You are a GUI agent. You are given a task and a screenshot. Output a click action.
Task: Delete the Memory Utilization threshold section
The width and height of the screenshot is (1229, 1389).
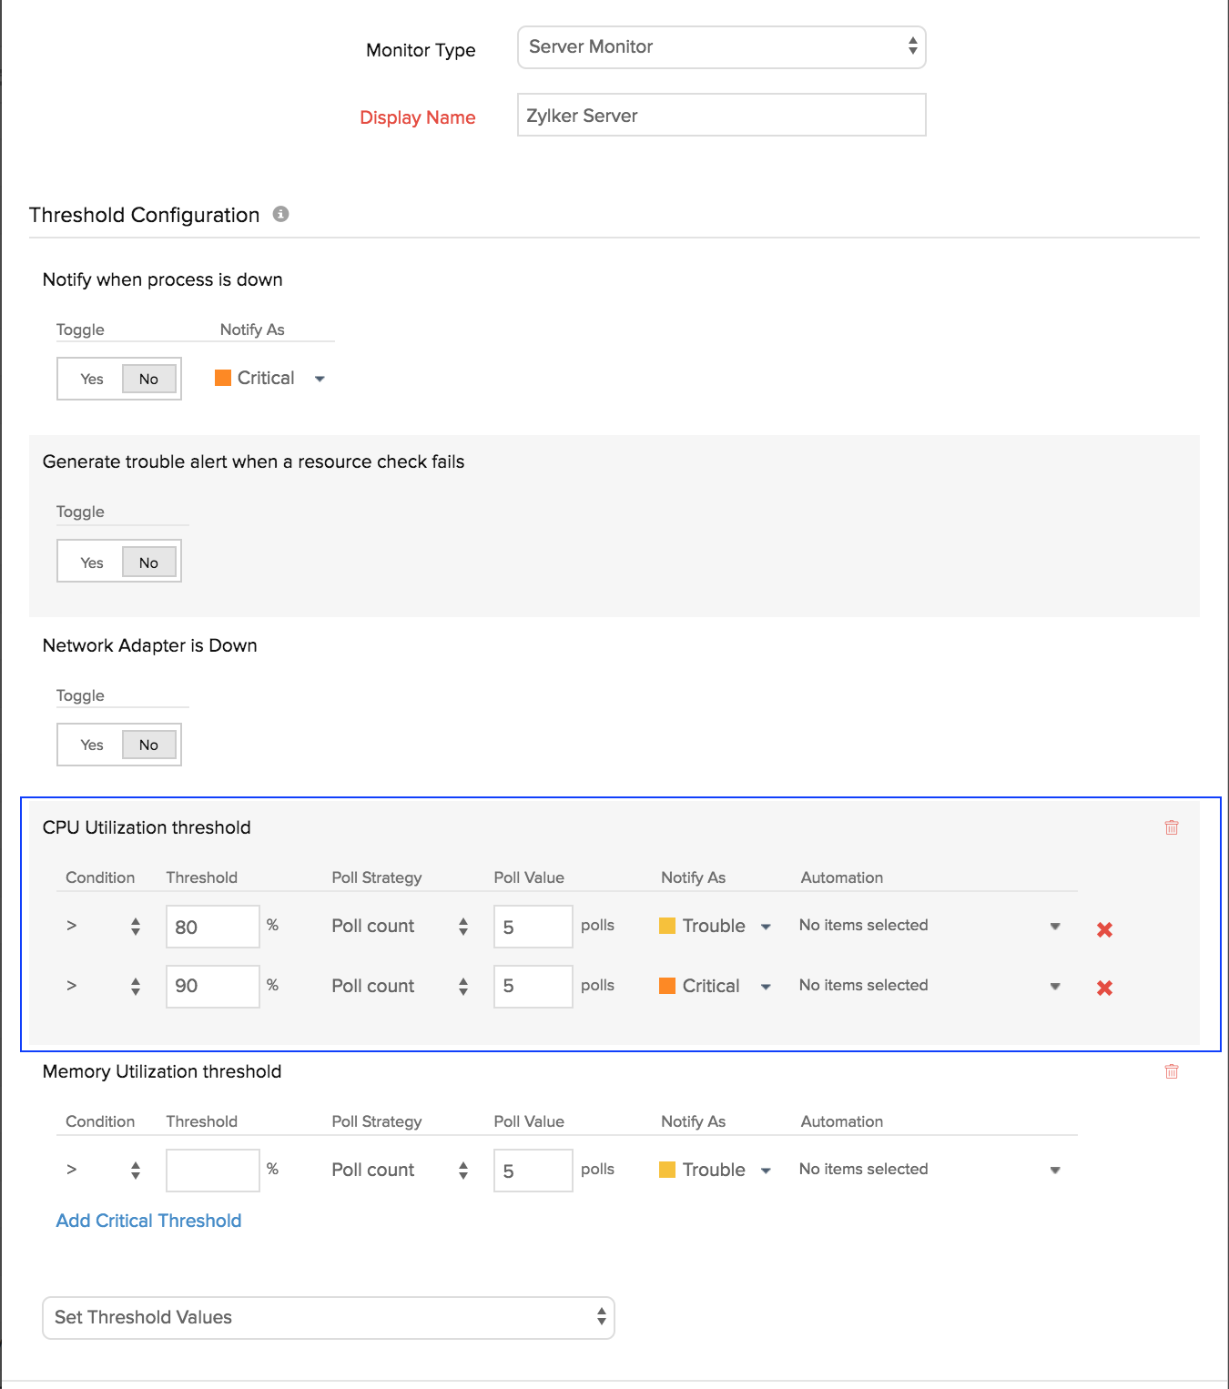click(1172, 1071)
